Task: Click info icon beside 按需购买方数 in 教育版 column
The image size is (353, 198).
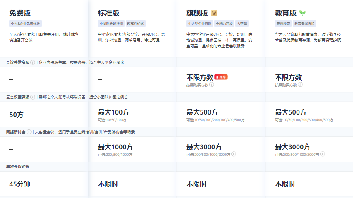Action: [300, 85]
